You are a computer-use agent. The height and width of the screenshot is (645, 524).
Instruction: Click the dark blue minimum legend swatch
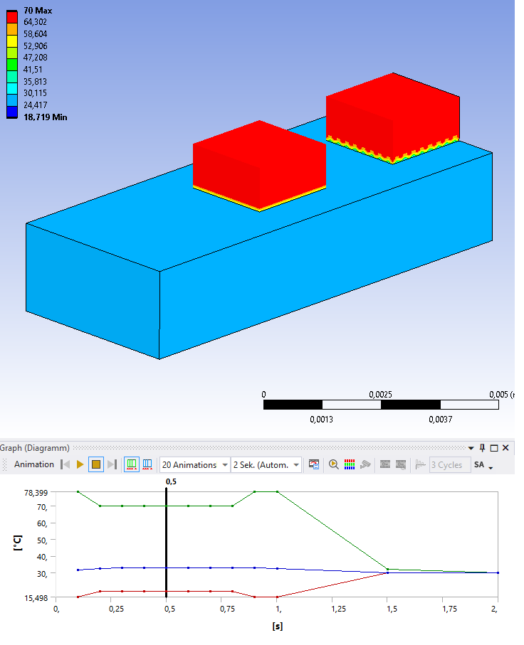pyautogui.click(x=12, y=112)
